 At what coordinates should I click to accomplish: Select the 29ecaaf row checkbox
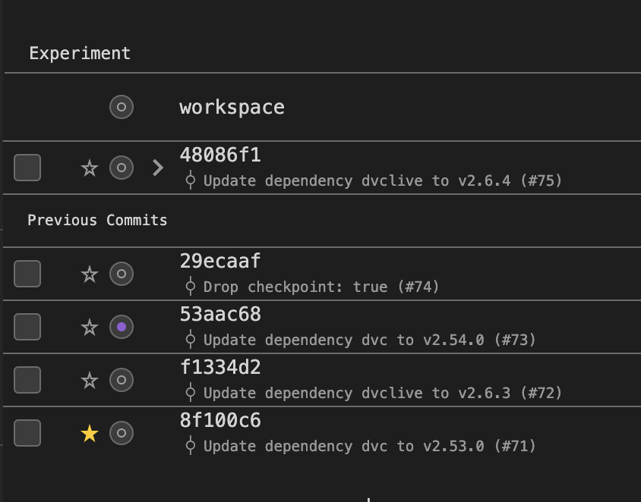pos(27,274)
